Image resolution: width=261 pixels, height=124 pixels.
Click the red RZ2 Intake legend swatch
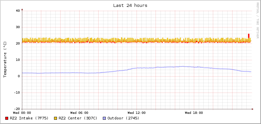[7, 118]
